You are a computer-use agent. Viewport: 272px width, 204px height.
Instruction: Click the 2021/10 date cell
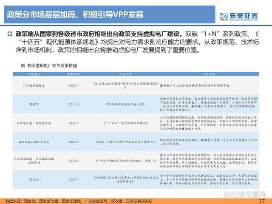(x=74, y=103)
